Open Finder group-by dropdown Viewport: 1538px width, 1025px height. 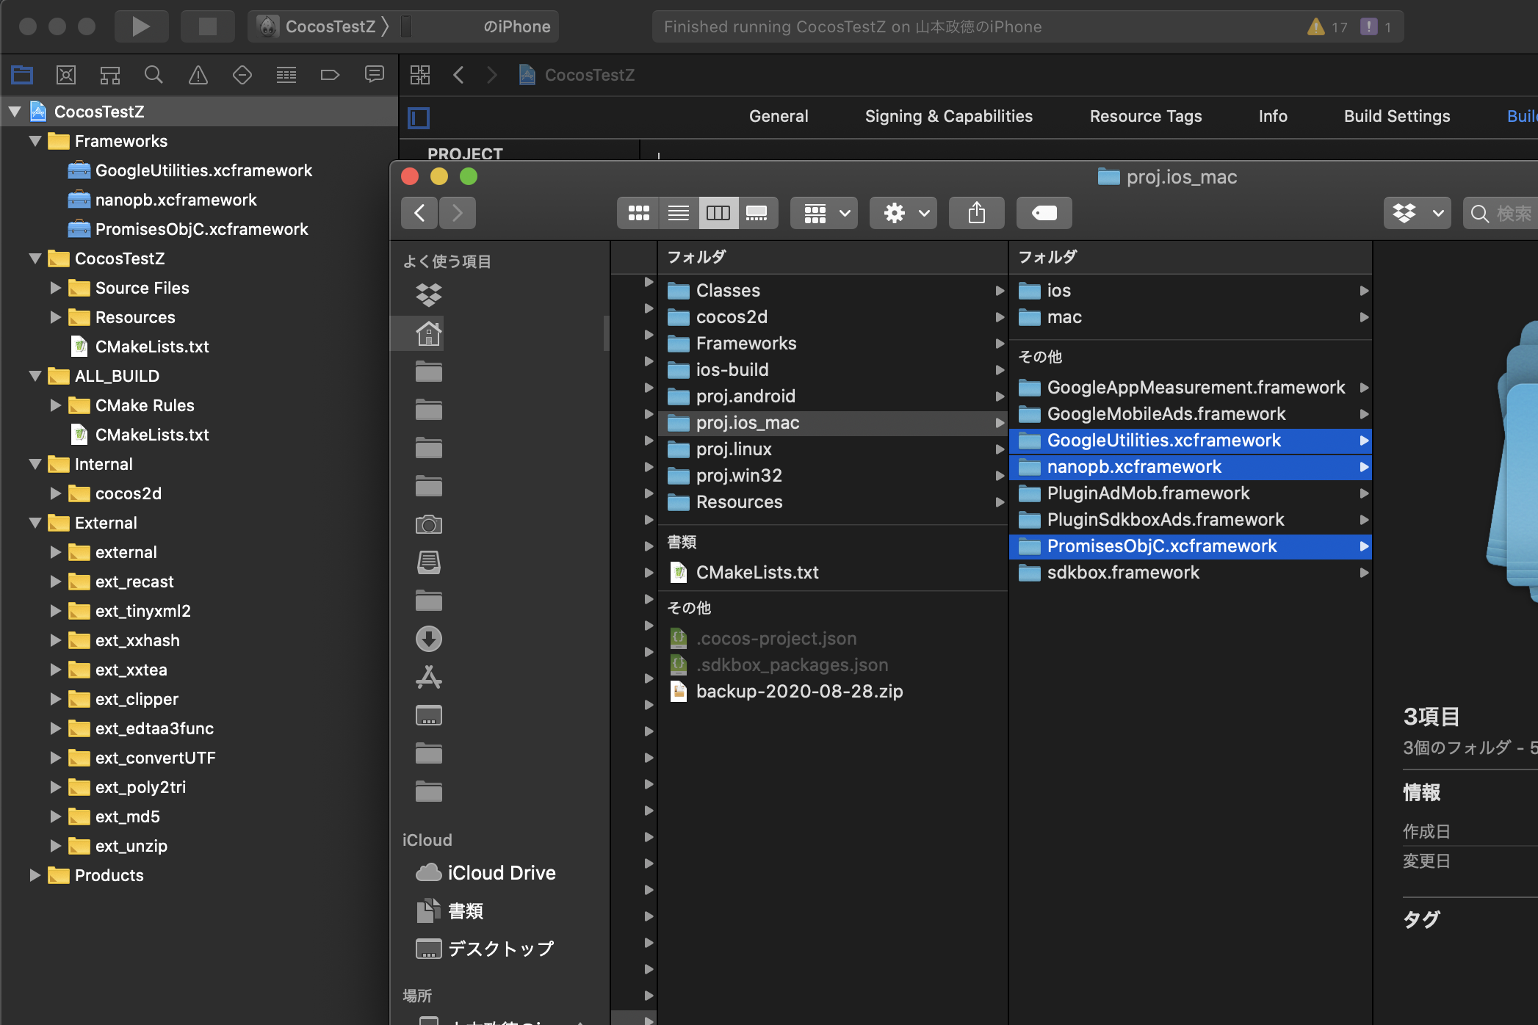pos(824,213)
